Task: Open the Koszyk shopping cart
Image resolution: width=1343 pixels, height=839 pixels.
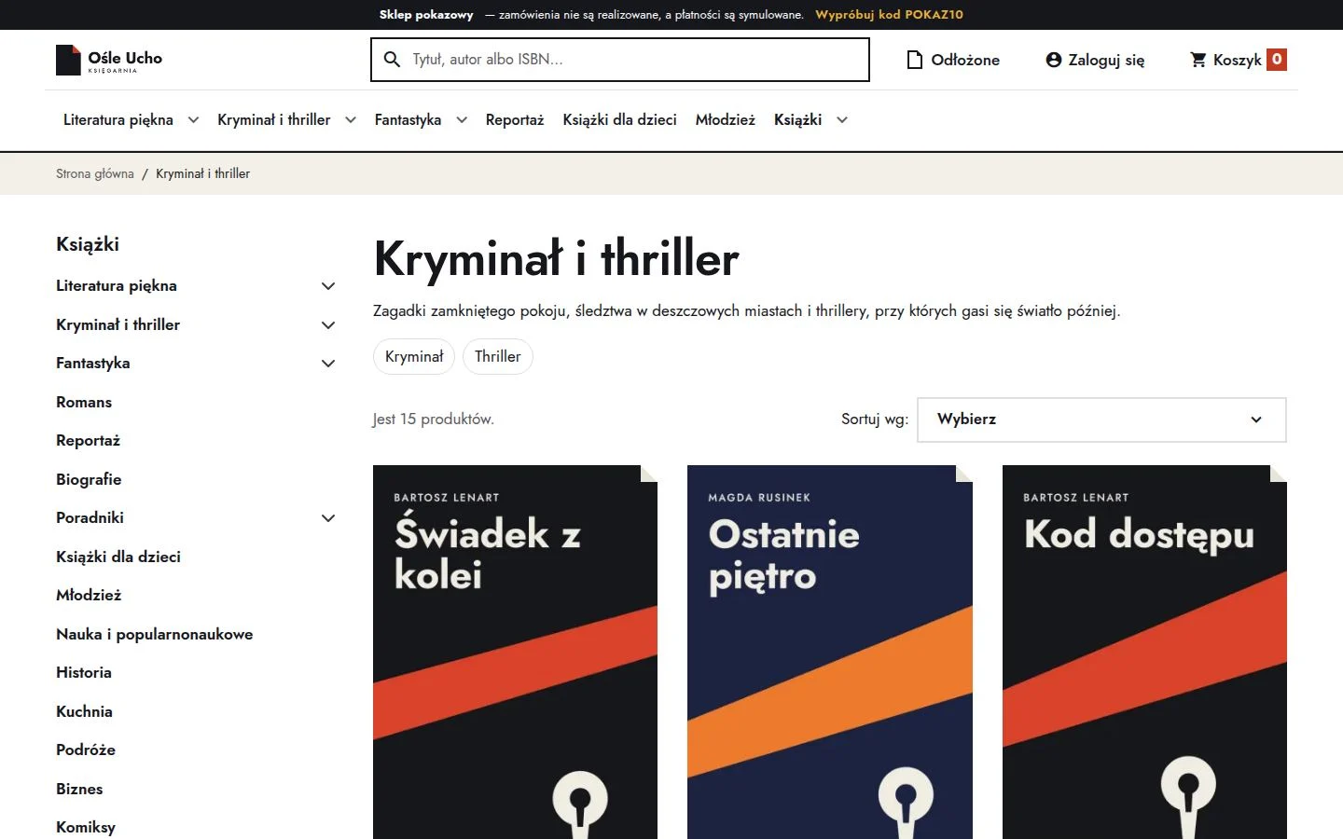Action: point(1239,60)
